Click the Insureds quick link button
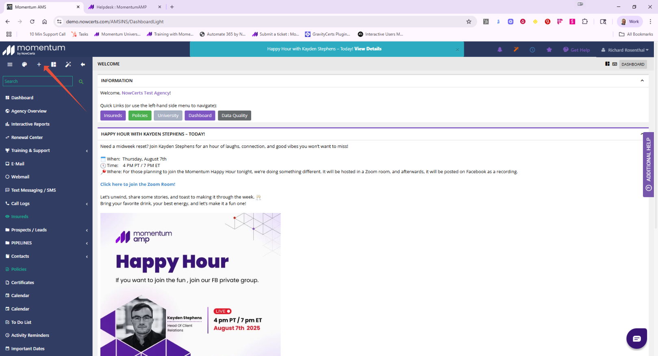Screen dimensions: 658x356 pyautogui.click(x=113, y=115)
